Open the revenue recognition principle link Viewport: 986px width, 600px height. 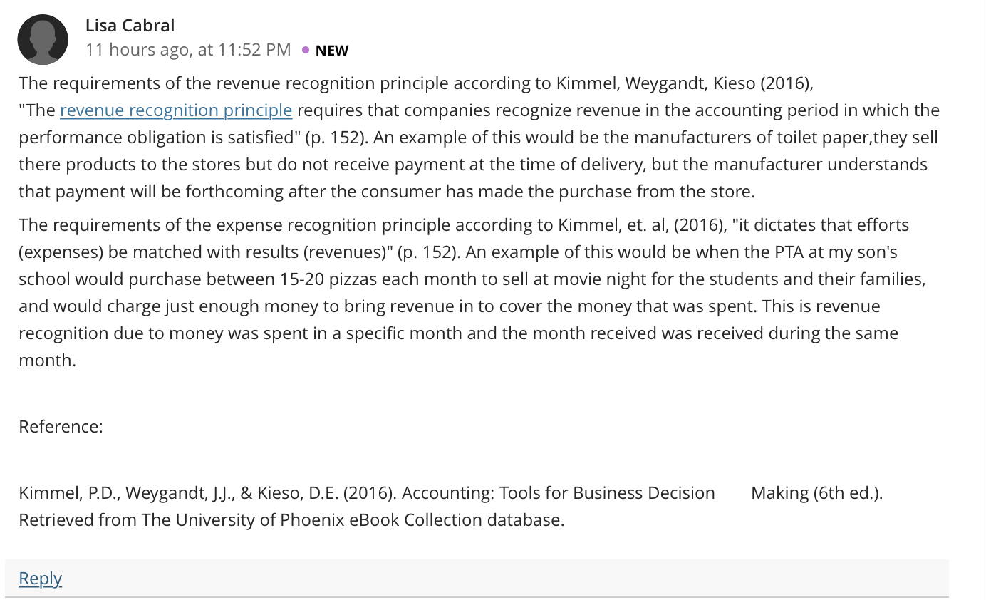[x=176, y=110]
